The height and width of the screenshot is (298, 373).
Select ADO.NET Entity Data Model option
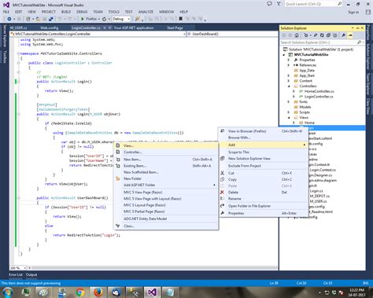(x=166, y=219)
